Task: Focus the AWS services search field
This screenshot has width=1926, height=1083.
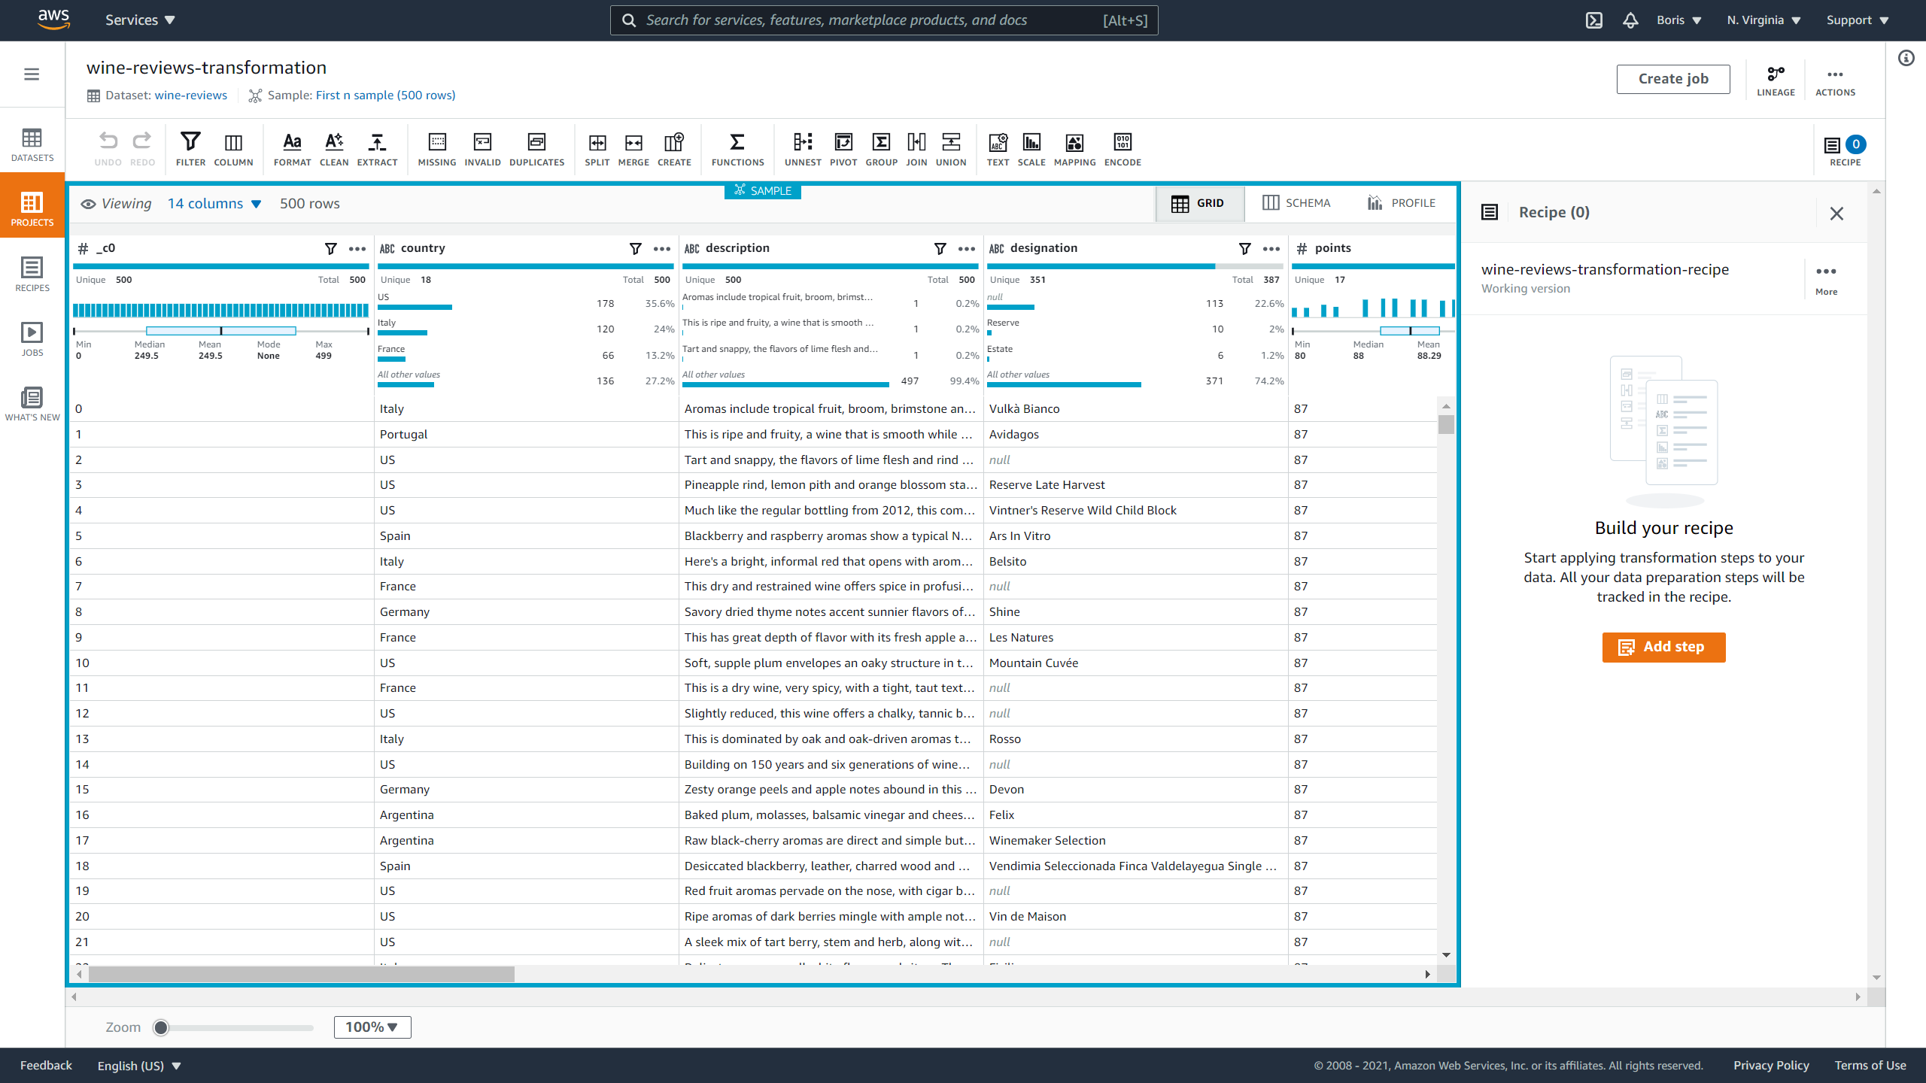Action: (883, 20)
